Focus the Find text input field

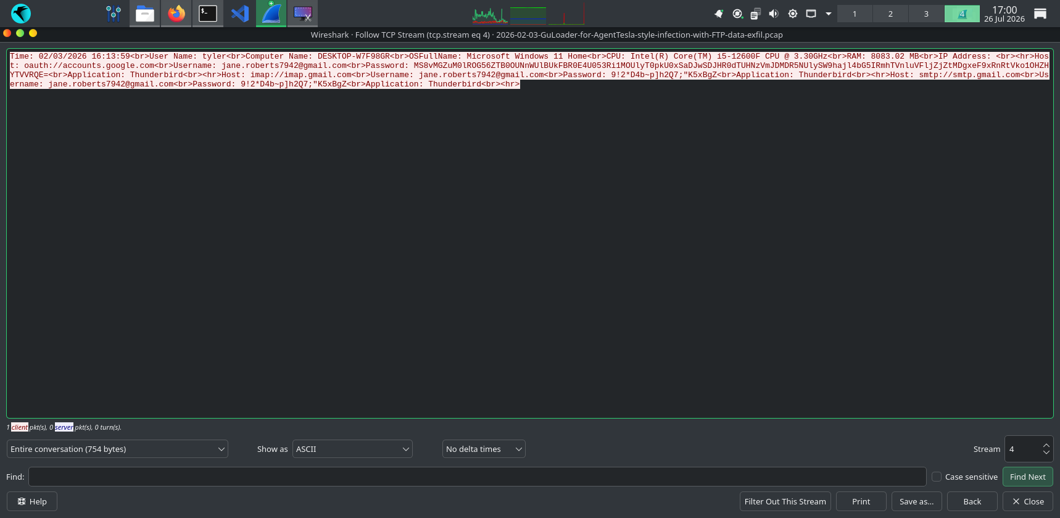pyautogui.click(x=478, y=477)
